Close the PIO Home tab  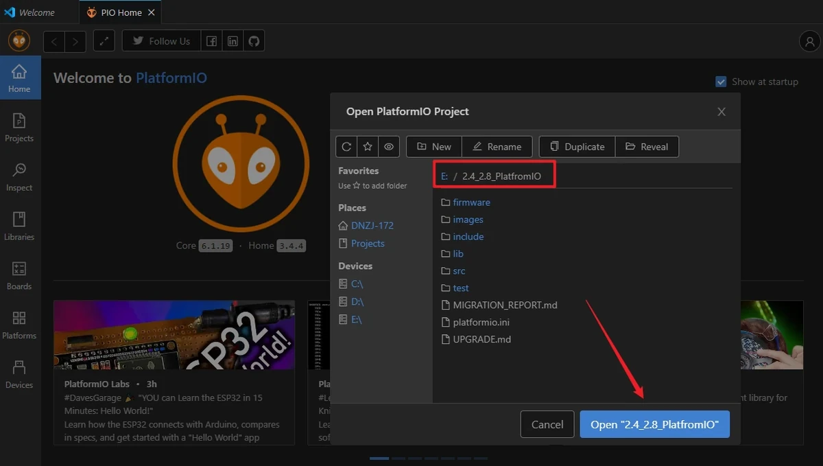(152, 12)
